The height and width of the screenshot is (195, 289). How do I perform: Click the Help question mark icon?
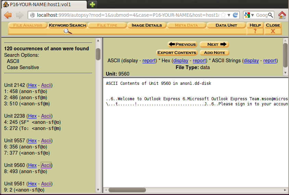click(255, 31)
